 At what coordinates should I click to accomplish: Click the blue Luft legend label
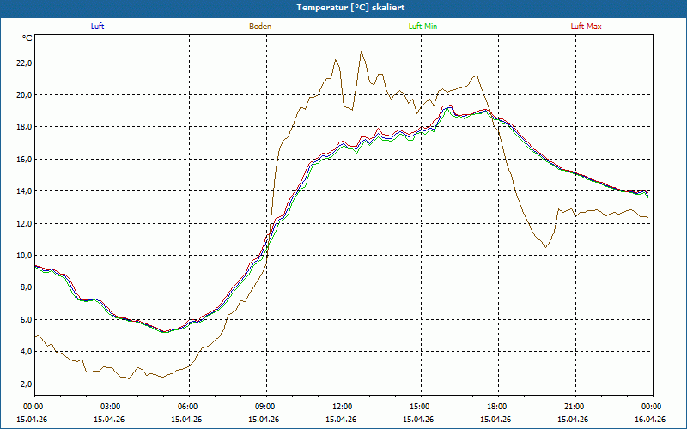pos(97,27)
